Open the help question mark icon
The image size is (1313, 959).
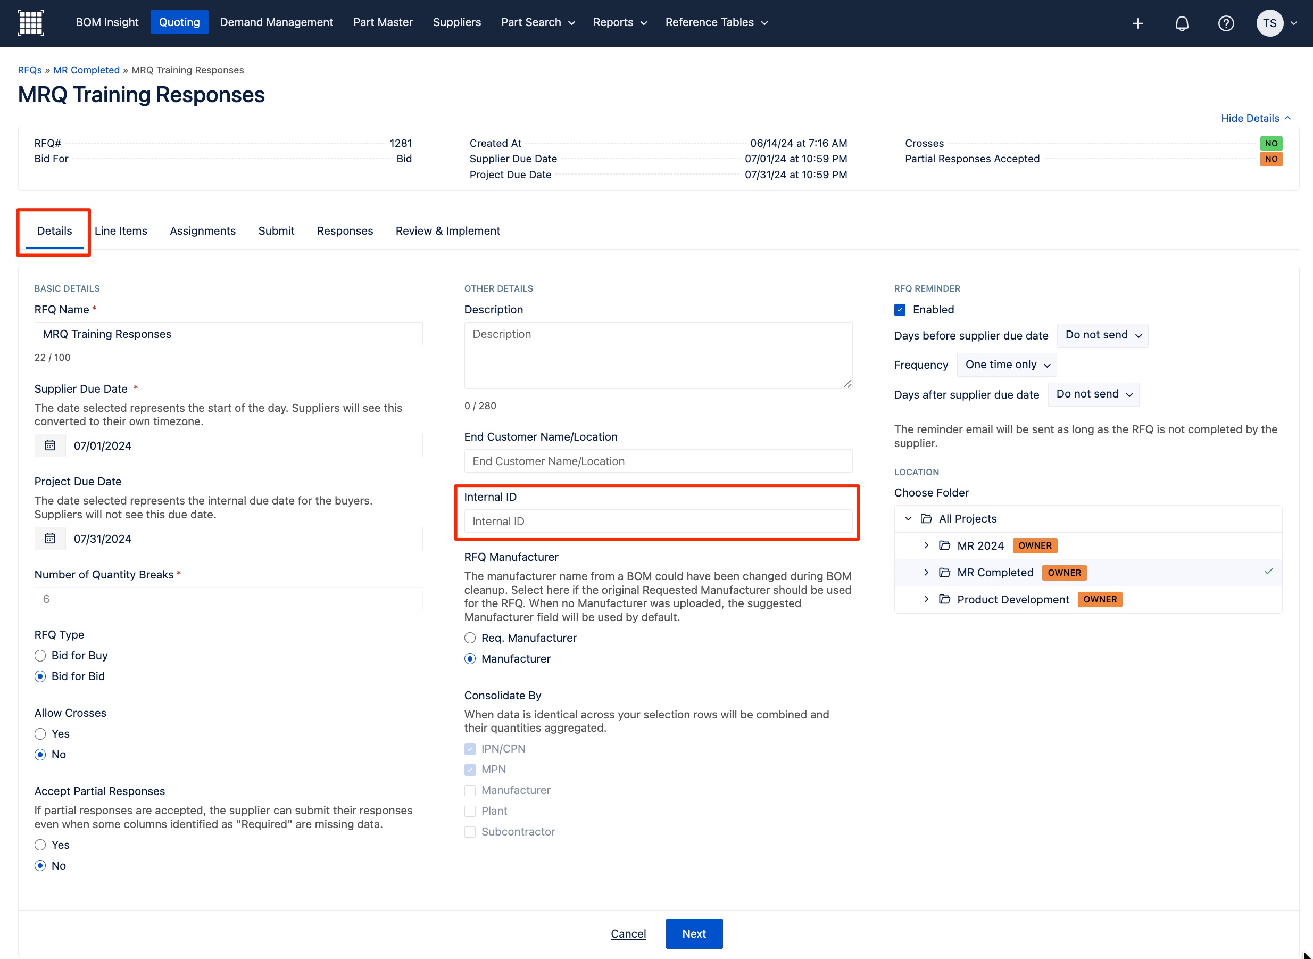click(1226, 23)
